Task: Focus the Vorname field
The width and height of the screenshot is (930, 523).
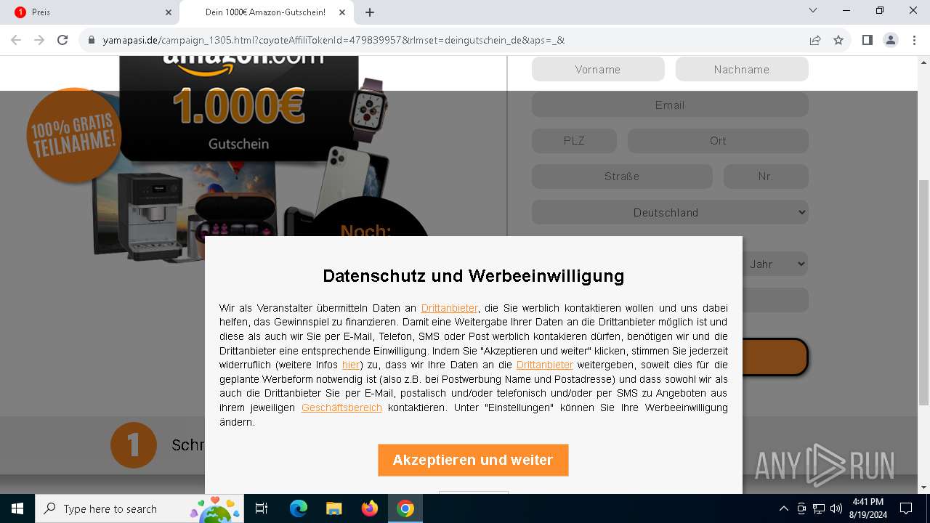Action: tap(598, 69)
